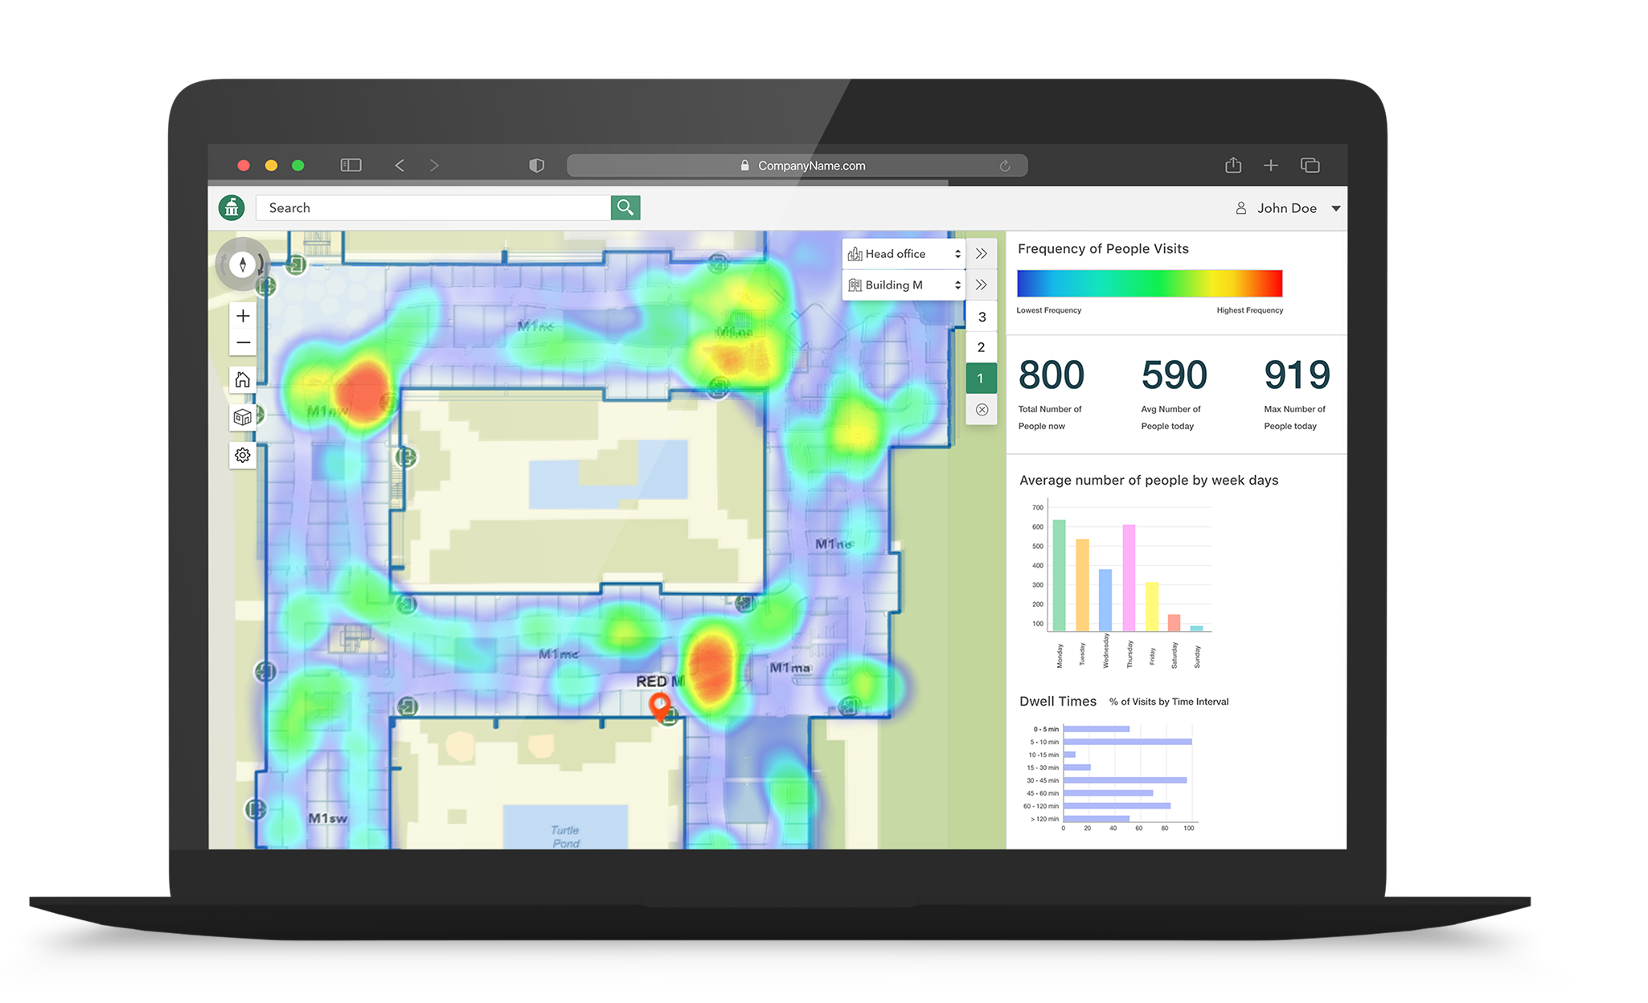Click the zoom in (+) button on map
Viewport: 1648px width, 1003px height.
coord(243,317)
